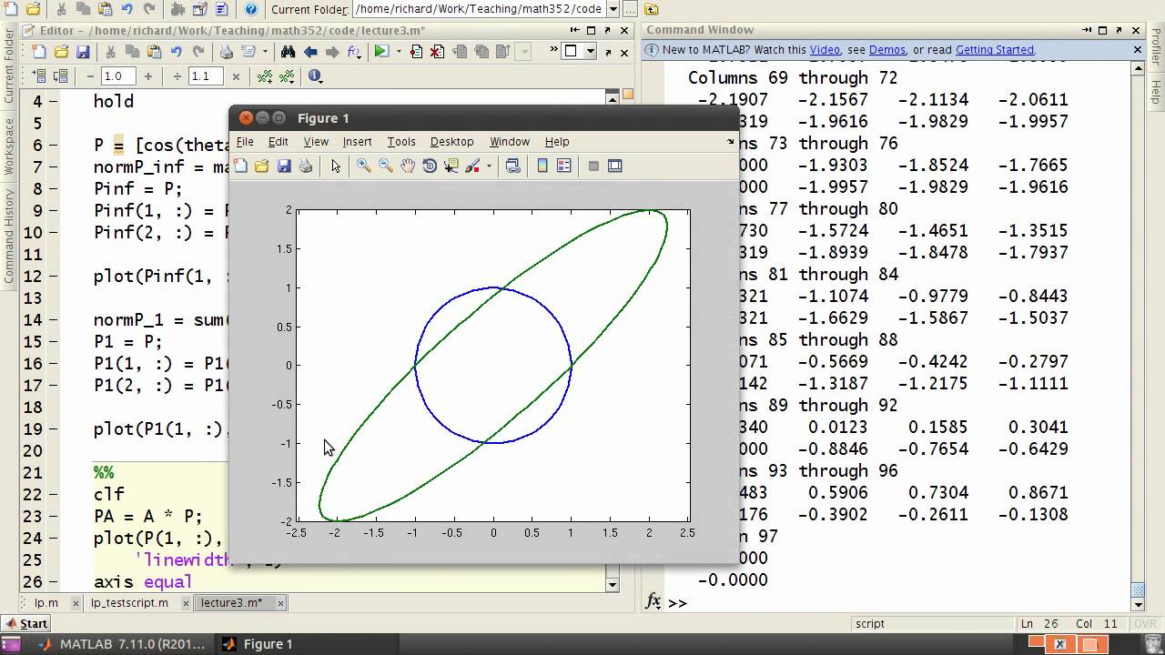Undo last edit in Editor toolbar
Viewport: 1165px width, 655px height.
tap(176, 52)
